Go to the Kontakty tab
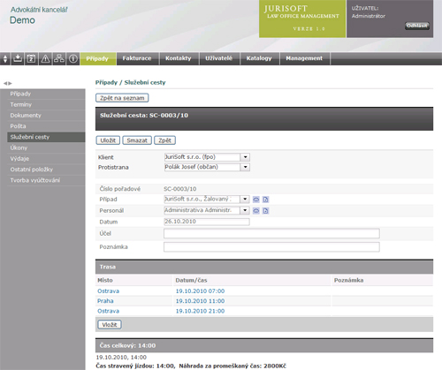The image size is (442, 370). (x=179, y=58)
